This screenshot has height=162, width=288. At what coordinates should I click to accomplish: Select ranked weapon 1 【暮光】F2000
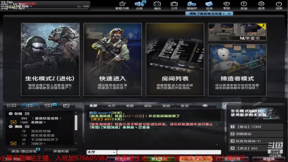click(x=256, y=127)
